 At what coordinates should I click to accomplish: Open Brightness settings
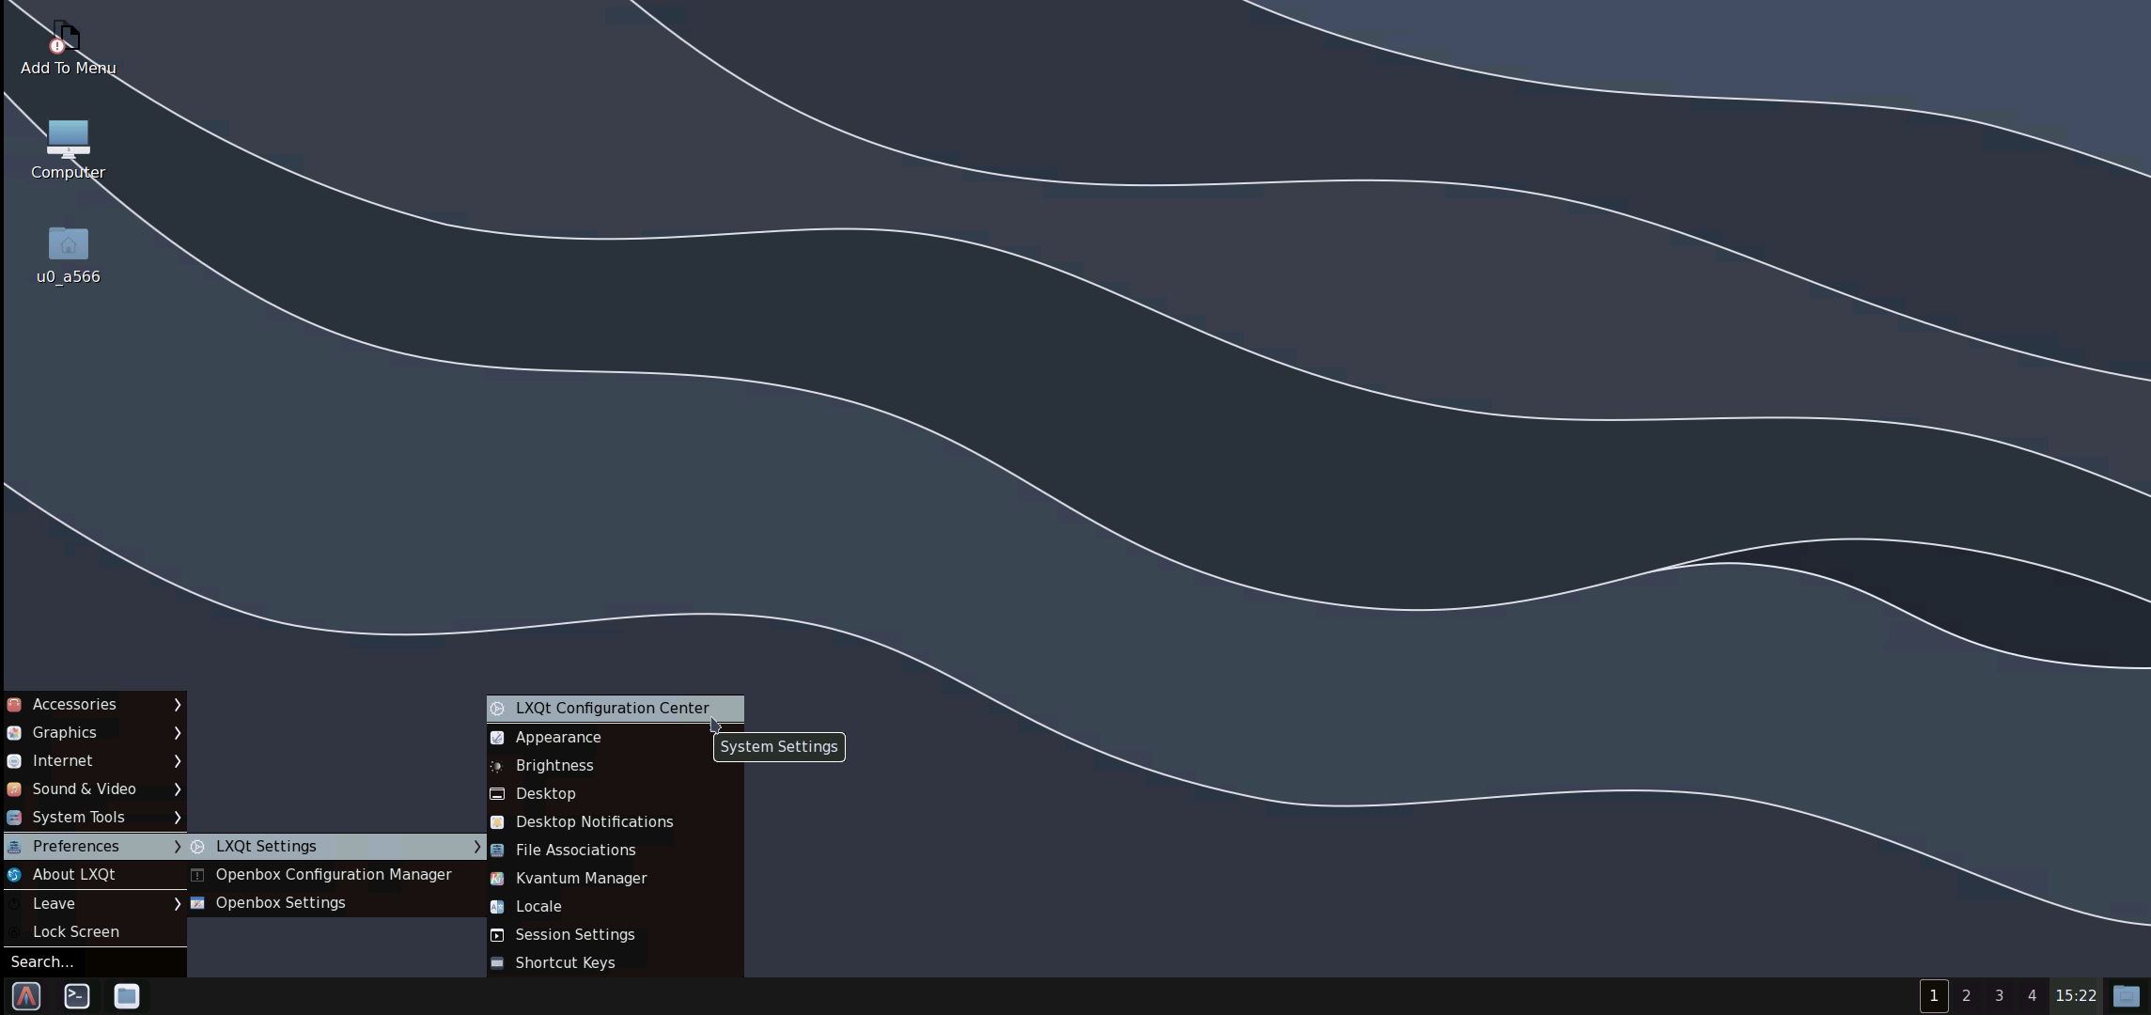(554, 765)
